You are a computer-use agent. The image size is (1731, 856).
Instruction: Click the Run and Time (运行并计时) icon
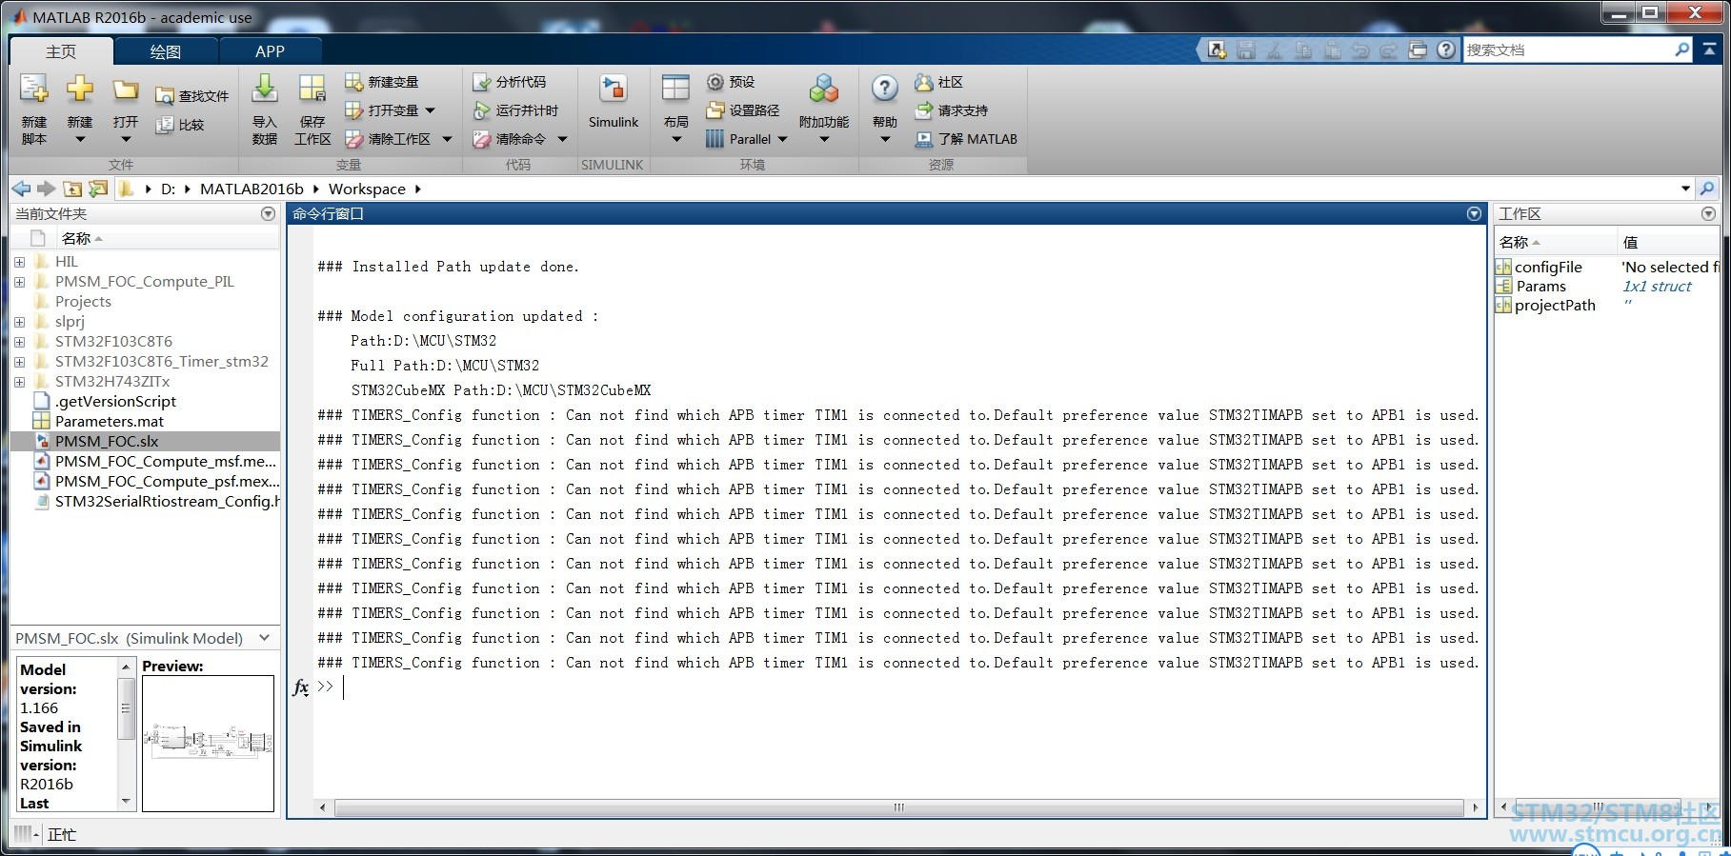pos(482,110)
